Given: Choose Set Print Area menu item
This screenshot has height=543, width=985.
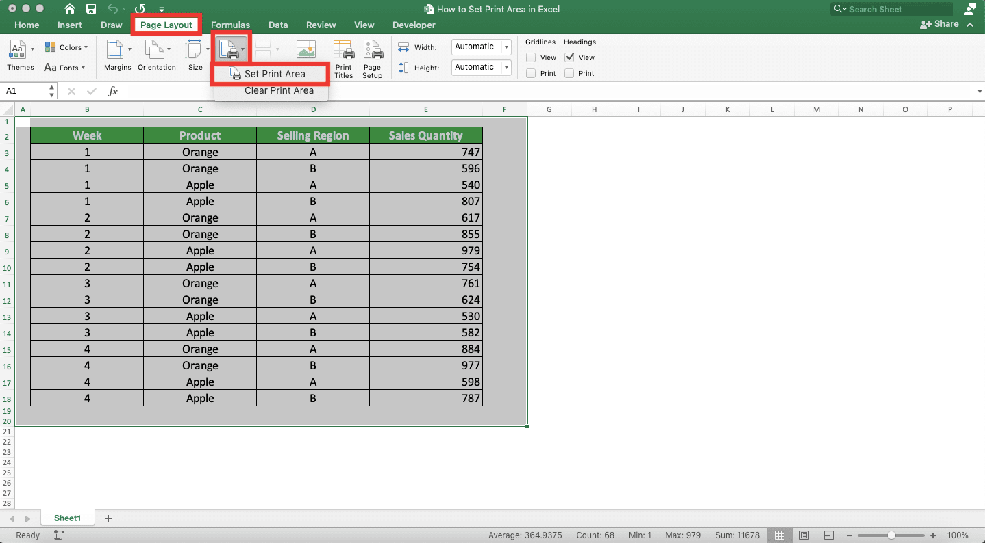Looking at the screenshot, I should click(271, 74).
